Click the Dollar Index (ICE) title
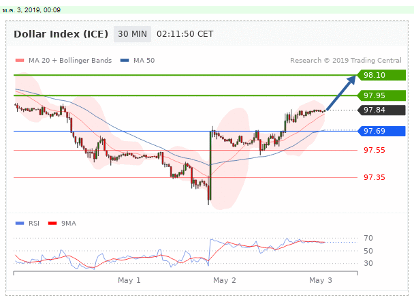This screenshot has height=304, width=414. (61, 33)
